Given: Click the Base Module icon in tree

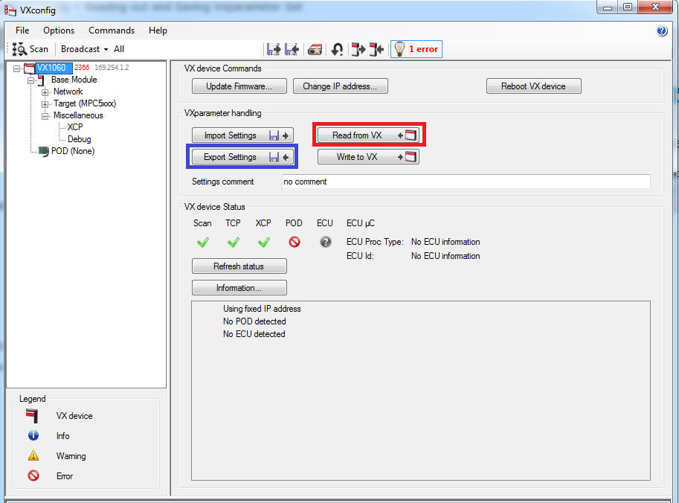Looking at the screenshot, I should (41, 80).
